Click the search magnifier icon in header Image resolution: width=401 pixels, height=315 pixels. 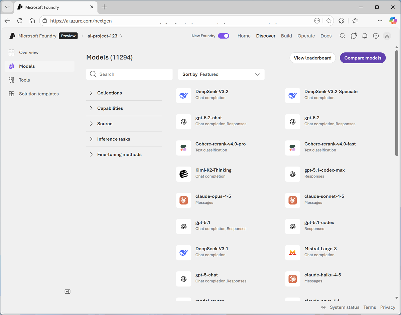pyautogui.click(x=343, y=36)
